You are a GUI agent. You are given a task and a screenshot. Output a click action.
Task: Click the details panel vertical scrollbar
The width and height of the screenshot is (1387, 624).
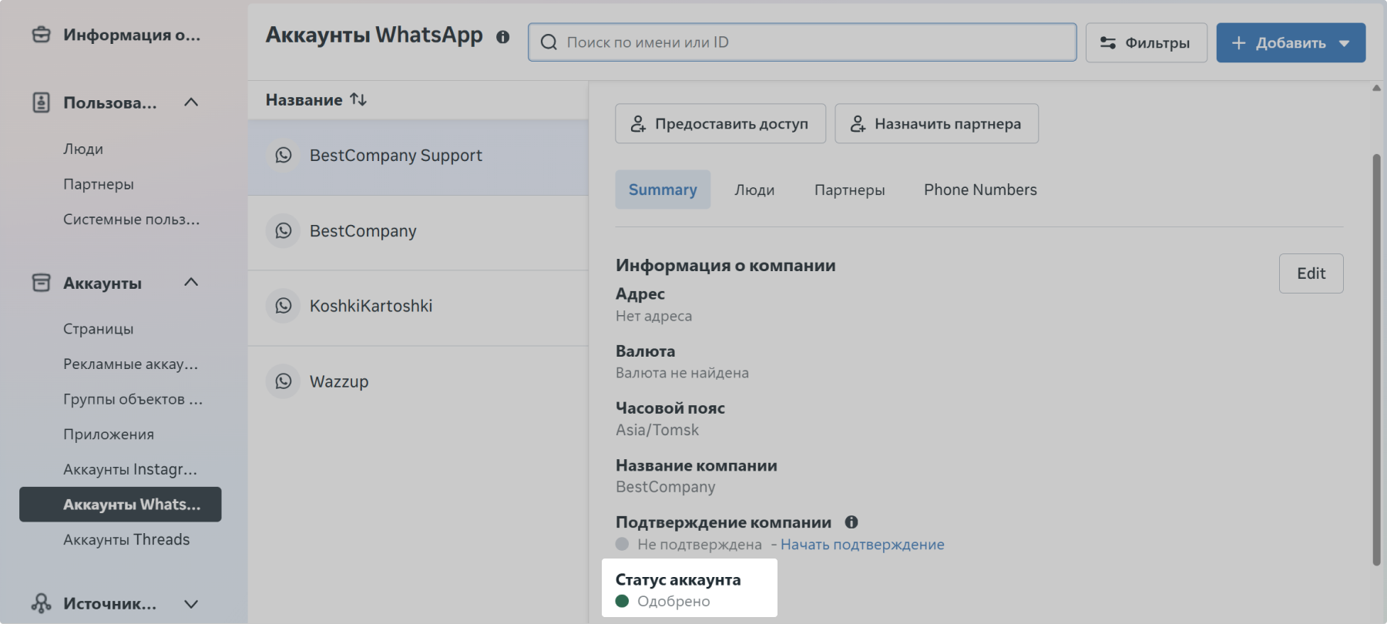click(x=1376, y=360)
